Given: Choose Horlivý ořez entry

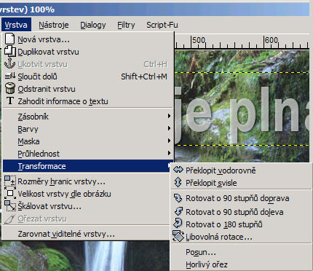Looking at the screenshot, I should [242, 264].
